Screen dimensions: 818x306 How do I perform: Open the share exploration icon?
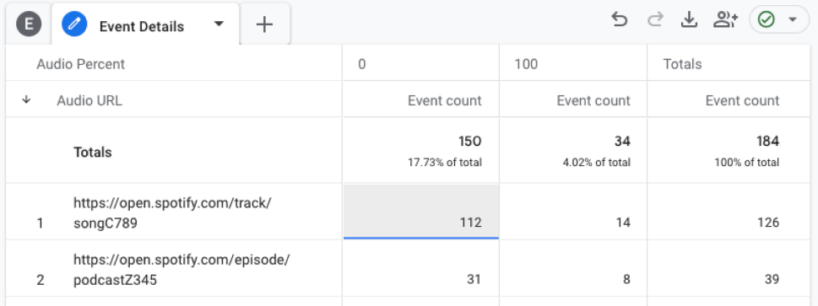point(725,20)
